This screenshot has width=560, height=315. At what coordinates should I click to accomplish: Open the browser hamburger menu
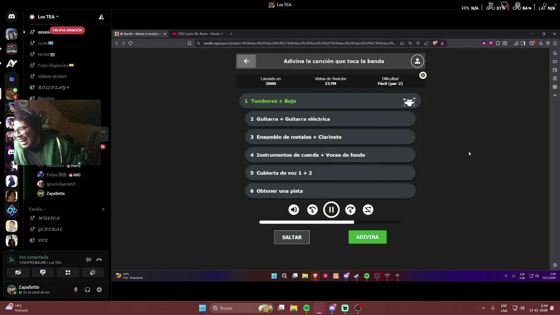pos(555,43)
